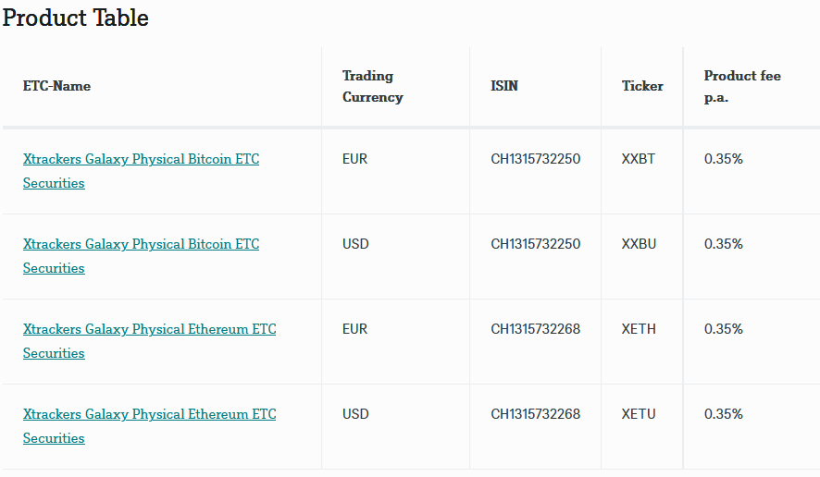Click the Ticker column header
The height and width of the screenshot is (477, 820).
click(642, 86)
